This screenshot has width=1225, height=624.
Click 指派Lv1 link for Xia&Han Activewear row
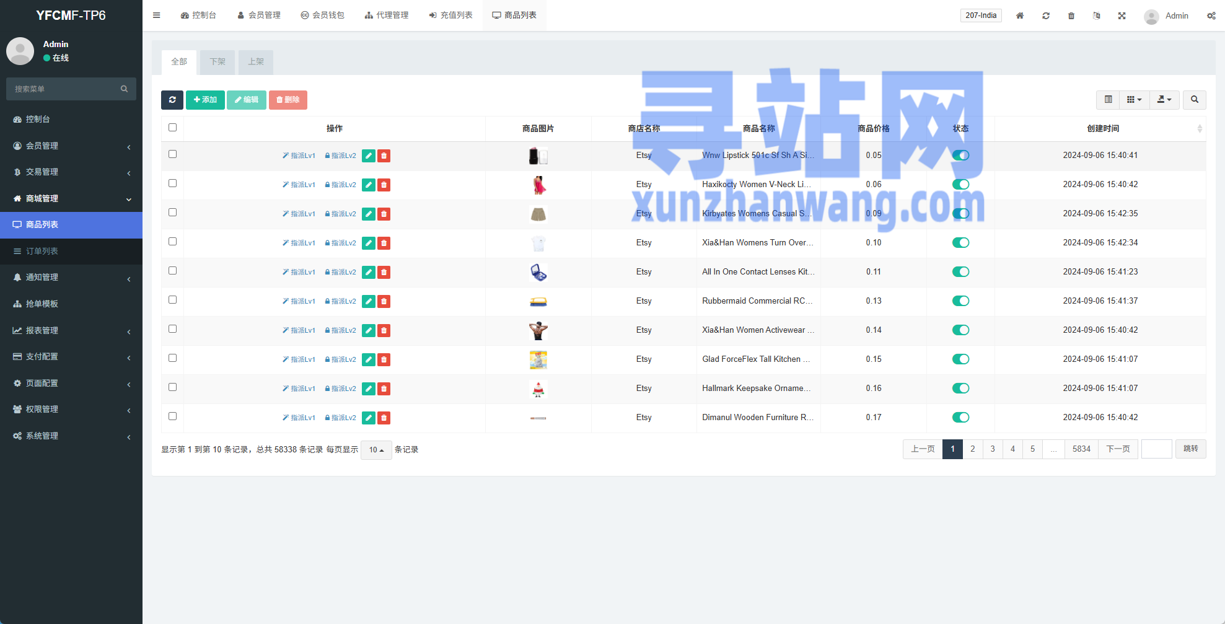click(x=299, y=331)
